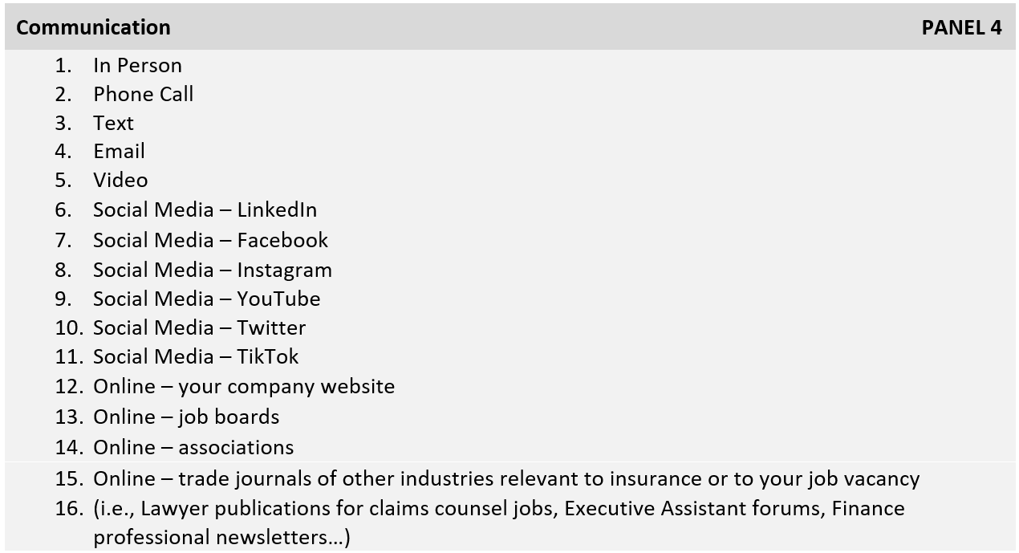The image size is (1019, 553).
Task: Select Online – your company website
Action: click(244, 387)
